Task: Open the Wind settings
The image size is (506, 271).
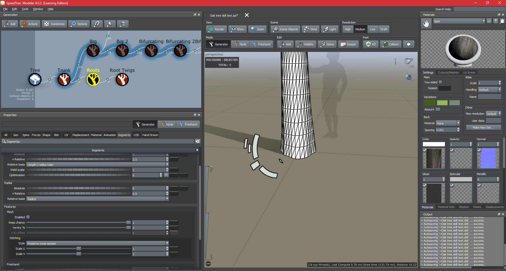Action: [310, 29]
